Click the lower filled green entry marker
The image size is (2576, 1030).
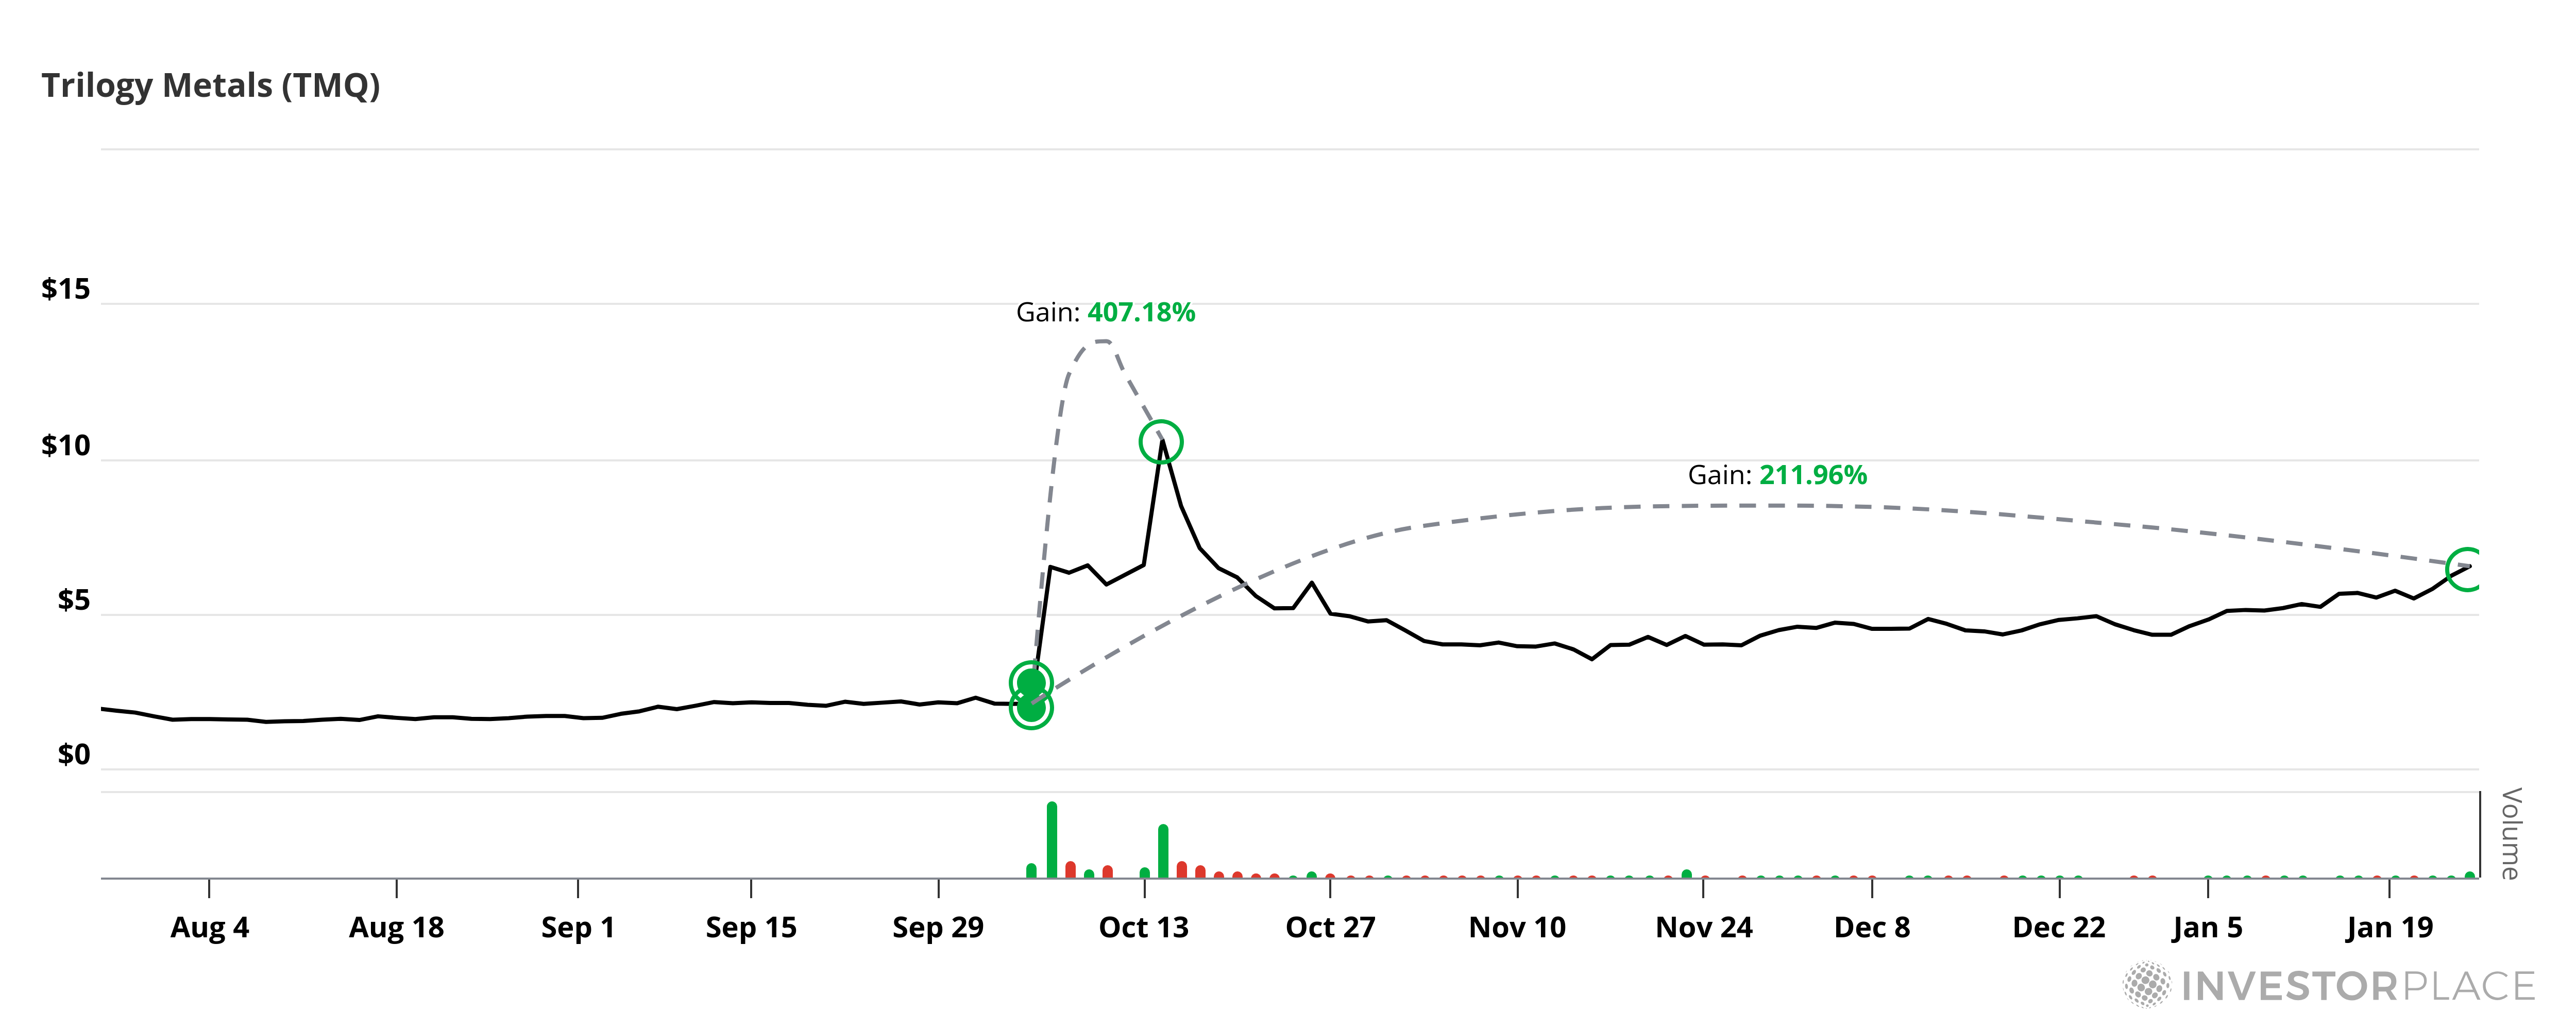1031,708
